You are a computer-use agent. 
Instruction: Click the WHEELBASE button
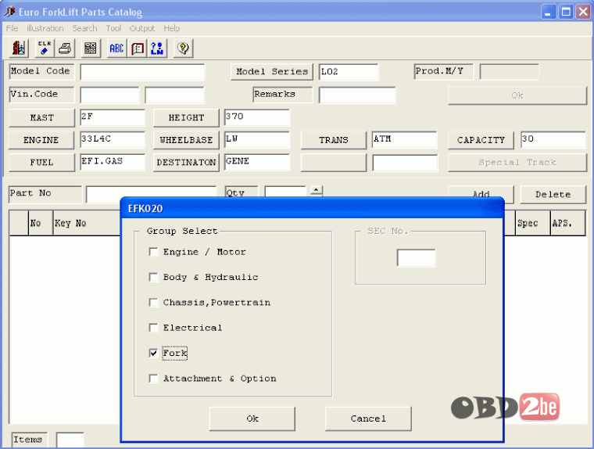coord(186,140)
